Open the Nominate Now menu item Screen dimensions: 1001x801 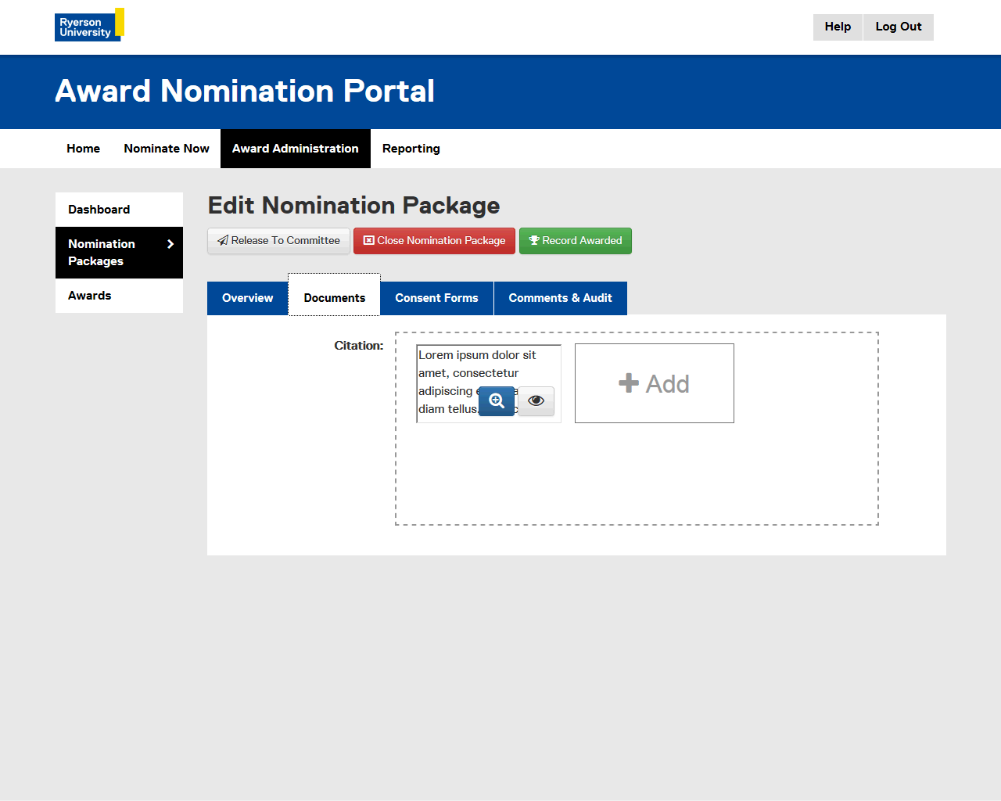(x=167, y=149)
